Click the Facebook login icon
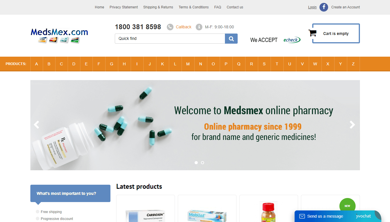390x222 pixels. [324, 7]
